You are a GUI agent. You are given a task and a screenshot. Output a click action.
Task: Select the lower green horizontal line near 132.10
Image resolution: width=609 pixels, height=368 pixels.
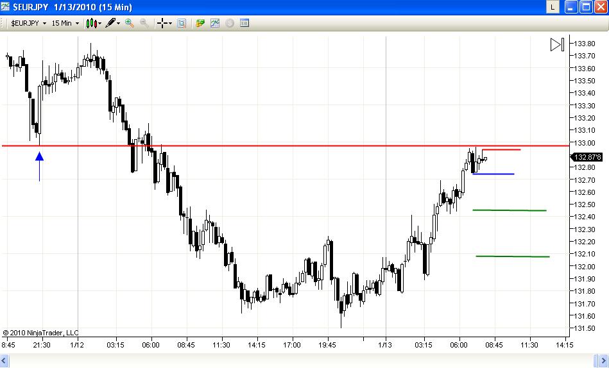pyautogui.click(x=513, y=256)
